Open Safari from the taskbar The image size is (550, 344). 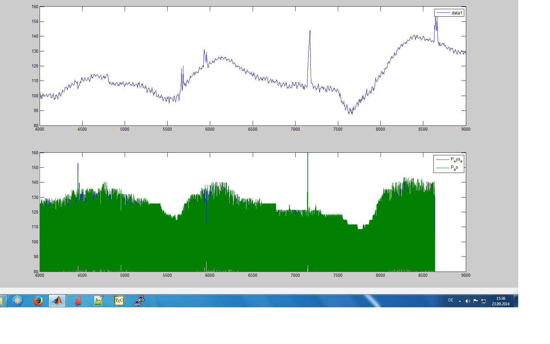click(x=17, y=300)
